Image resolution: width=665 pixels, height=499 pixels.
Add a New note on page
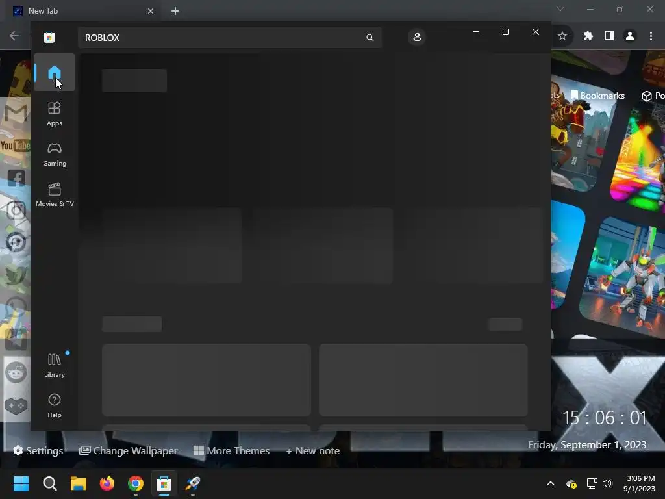tap(313, 451)
